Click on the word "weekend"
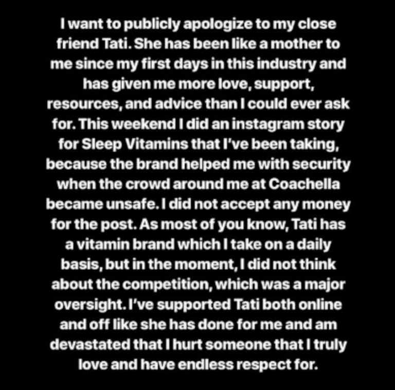Screen dimensions: 395x390 (143, 124)
